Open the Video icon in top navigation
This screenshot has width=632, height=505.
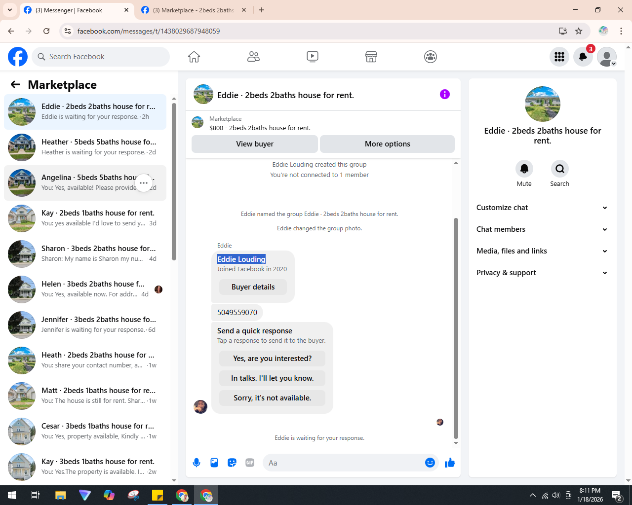pos(313,57)
